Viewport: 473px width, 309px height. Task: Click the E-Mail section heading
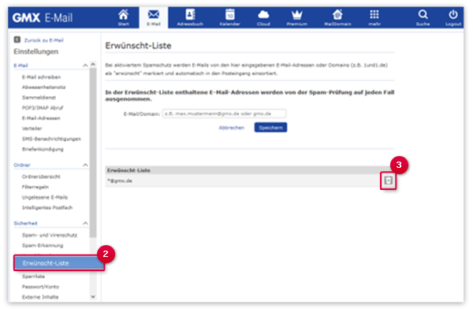click(20, 65)
